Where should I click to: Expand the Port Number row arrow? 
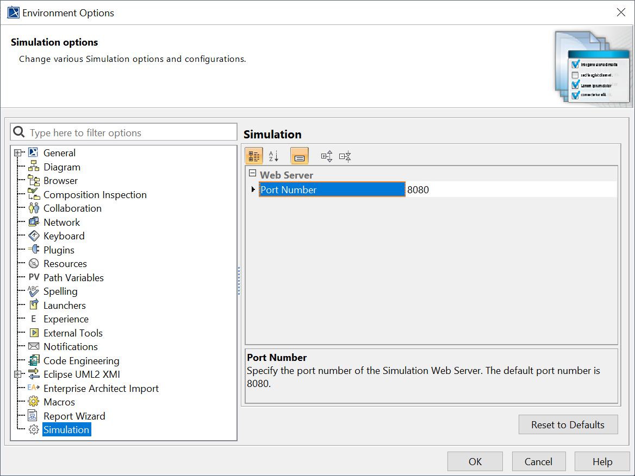[253, 189]
